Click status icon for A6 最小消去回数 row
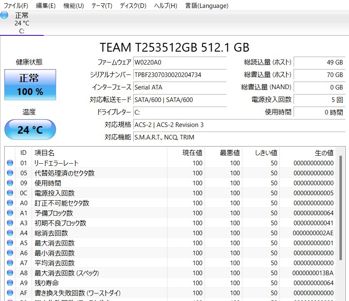Screen dimensions: 349x301 (10, 253)
